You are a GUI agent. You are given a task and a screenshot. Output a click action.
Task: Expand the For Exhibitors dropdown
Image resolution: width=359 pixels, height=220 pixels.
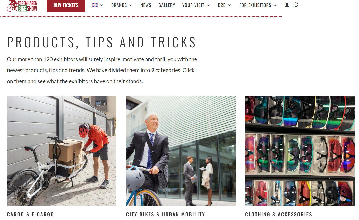pyautogui.click(x=258, y=5)
